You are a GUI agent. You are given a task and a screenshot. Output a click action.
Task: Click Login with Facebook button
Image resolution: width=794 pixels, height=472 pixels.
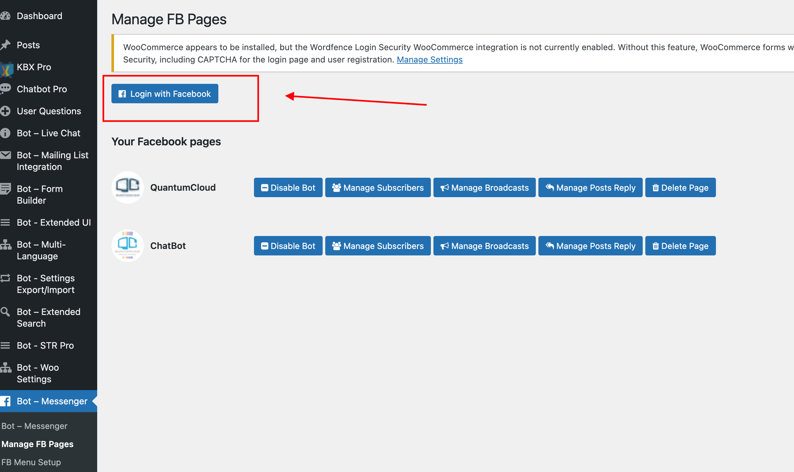[x=165, y=94]
